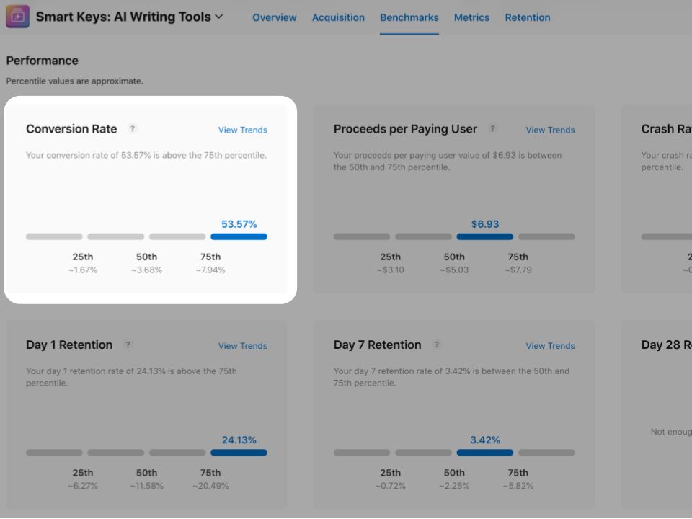692x519 pixels.
Task: Click View Trends on Day 1 Retention
Action: pos(242,346)
